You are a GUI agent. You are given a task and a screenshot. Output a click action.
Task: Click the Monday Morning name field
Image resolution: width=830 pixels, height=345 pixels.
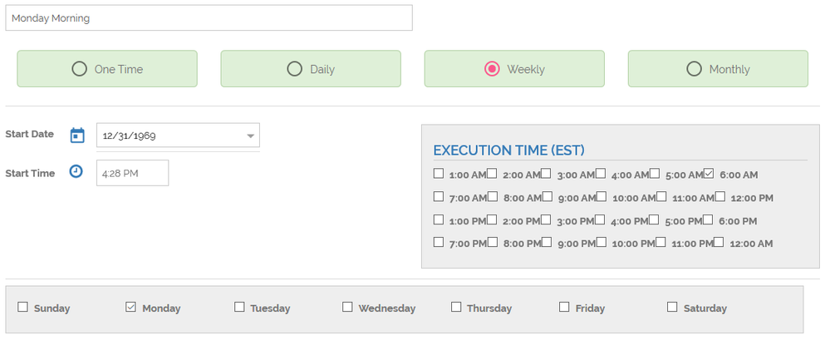[209, 18]
